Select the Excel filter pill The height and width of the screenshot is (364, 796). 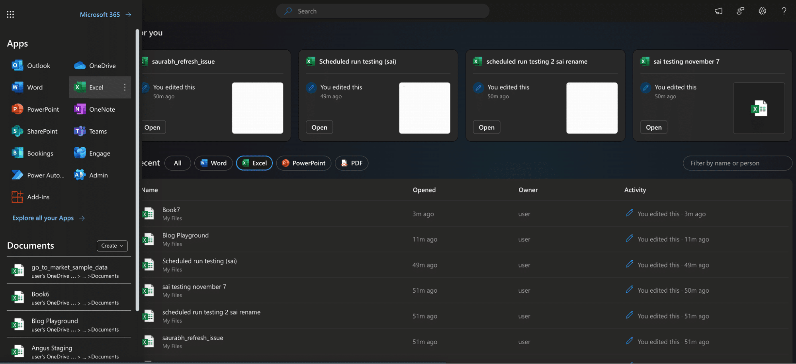click(x=254, y=163)
